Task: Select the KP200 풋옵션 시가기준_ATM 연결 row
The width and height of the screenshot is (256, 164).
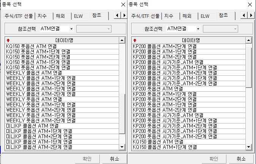Action: [x=168, y=115]
